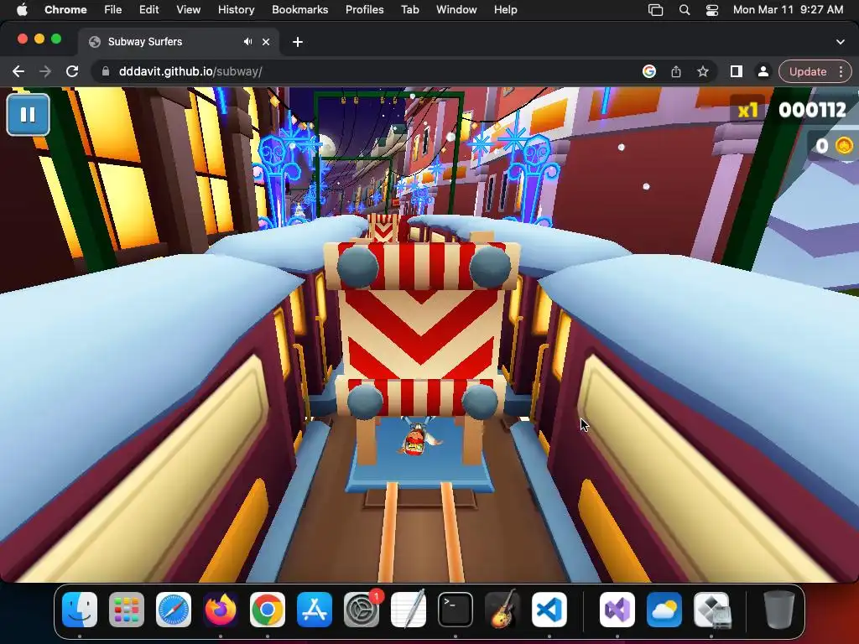859x644 pixels.
Task: Open System Settings from the Dock
Action: coord(362,610)
